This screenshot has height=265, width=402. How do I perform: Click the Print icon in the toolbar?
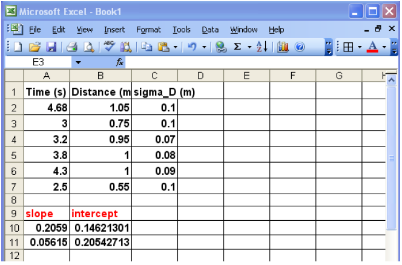point(71,46)
